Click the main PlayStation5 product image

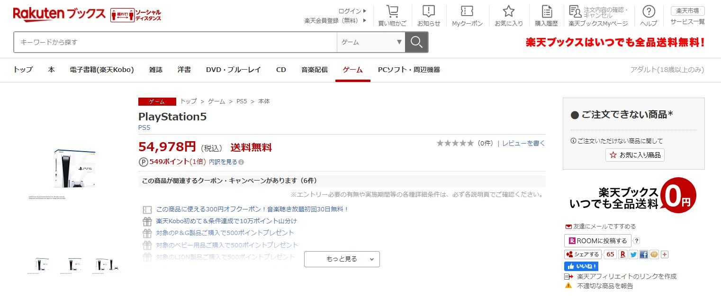click(x=75, y=169)
